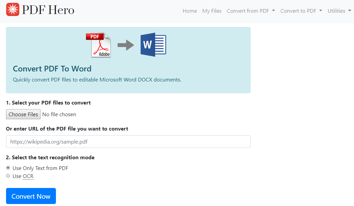Screen dimensions: 354x206
Task: Click the blue Convert Now button
Action: pyautogui.click(x=31, y=196)
